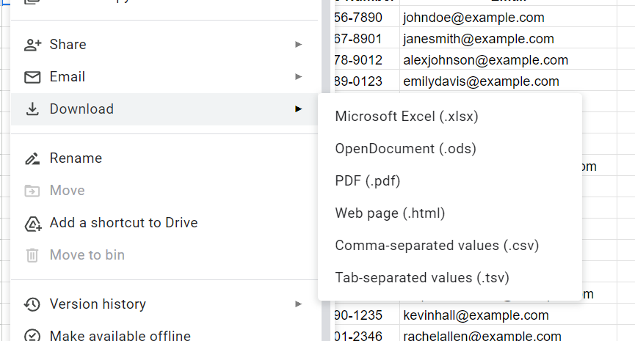Export the sheet as PDF (.pdf)

(367, 181)
